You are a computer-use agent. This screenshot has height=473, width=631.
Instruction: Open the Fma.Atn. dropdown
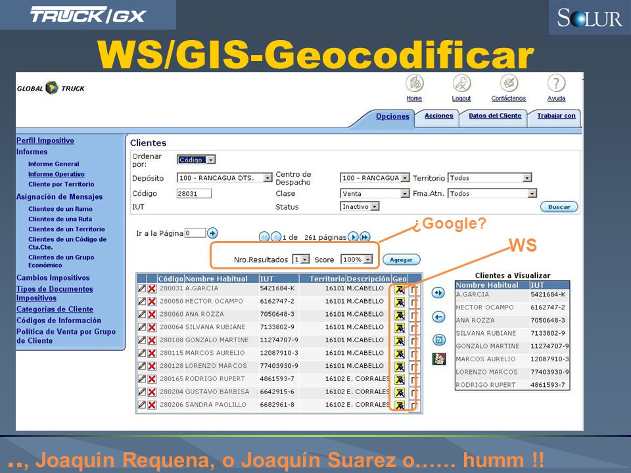(x=492, y=193)
